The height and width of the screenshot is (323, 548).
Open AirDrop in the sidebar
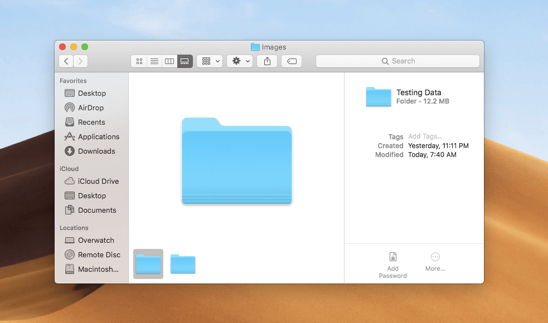[90, 107]
